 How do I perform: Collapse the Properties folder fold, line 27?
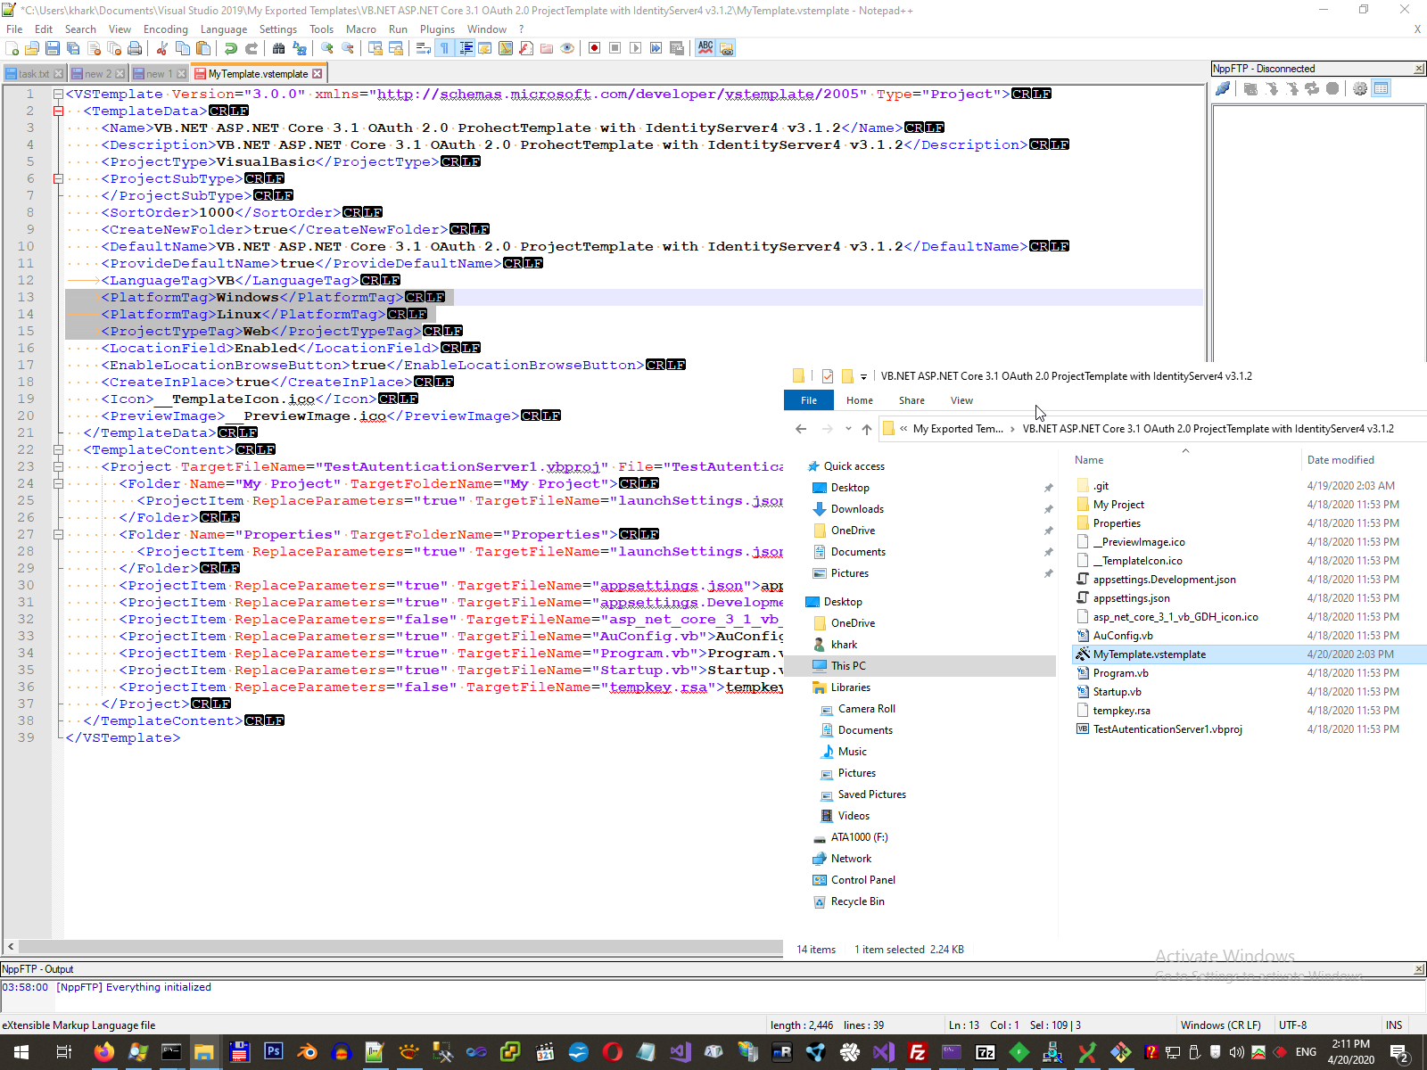58,534
